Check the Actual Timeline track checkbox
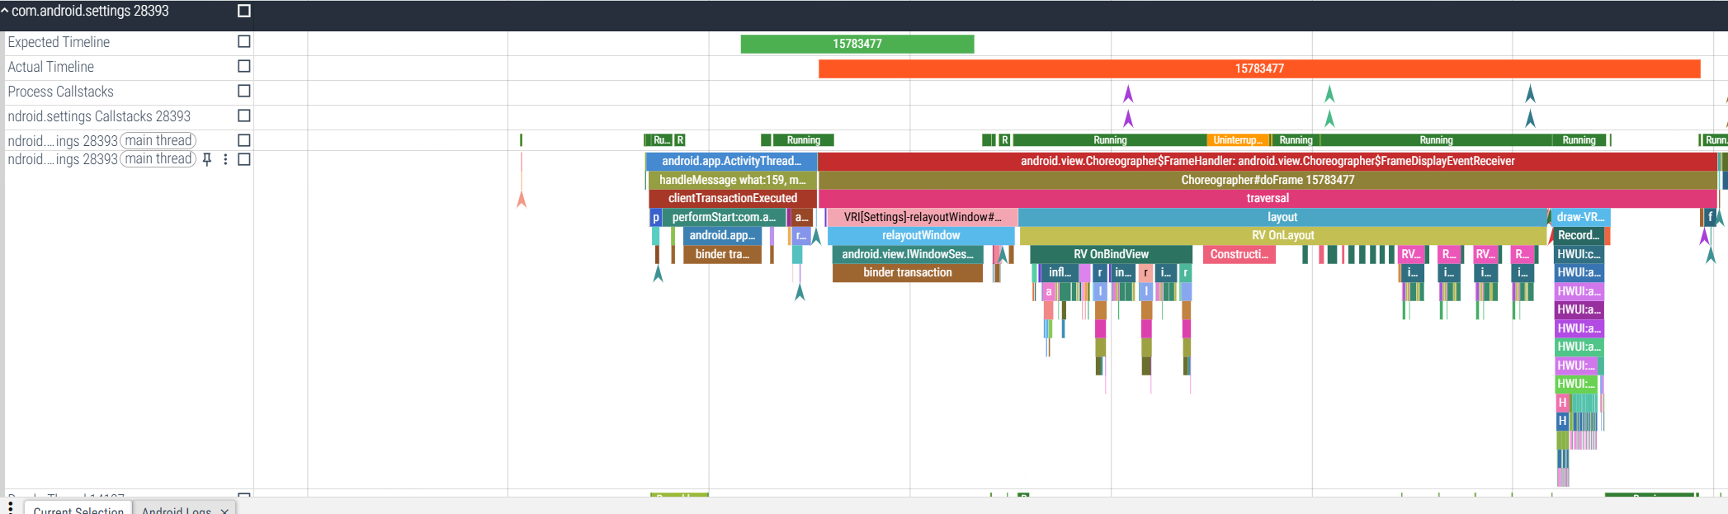 (244, 66)
